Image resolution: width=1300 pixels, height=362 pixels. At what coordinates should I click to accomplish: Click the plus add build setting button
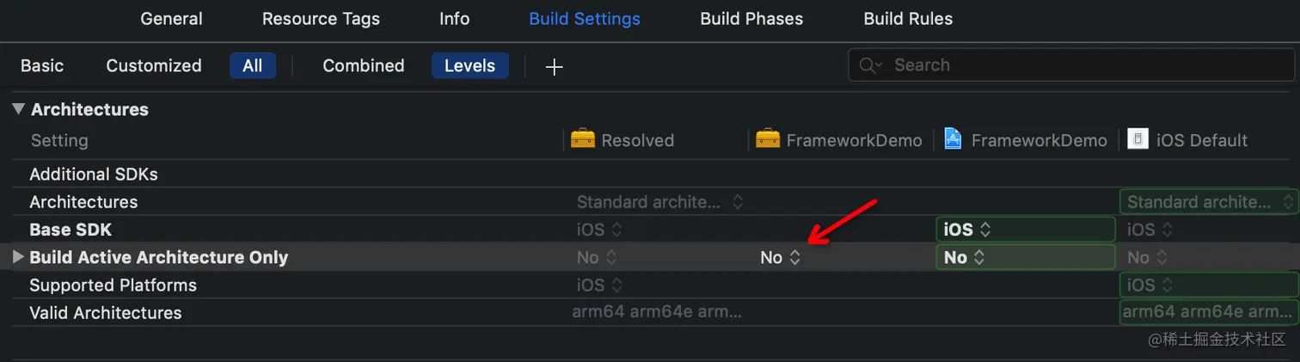(x=555, y=66)
